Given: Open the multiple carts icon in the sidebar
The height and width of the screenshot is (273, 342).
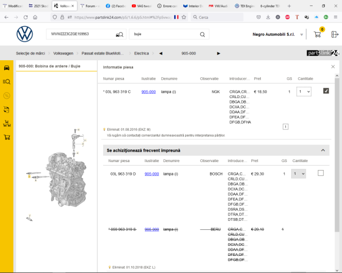Looking at the screenshot, I should coord(7,124).
